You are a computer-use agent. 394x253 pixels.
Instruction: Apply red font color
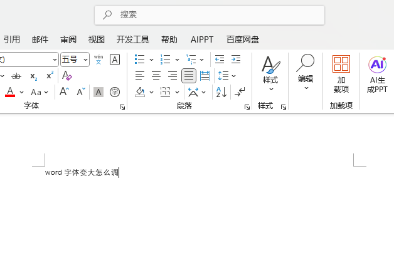10,92
